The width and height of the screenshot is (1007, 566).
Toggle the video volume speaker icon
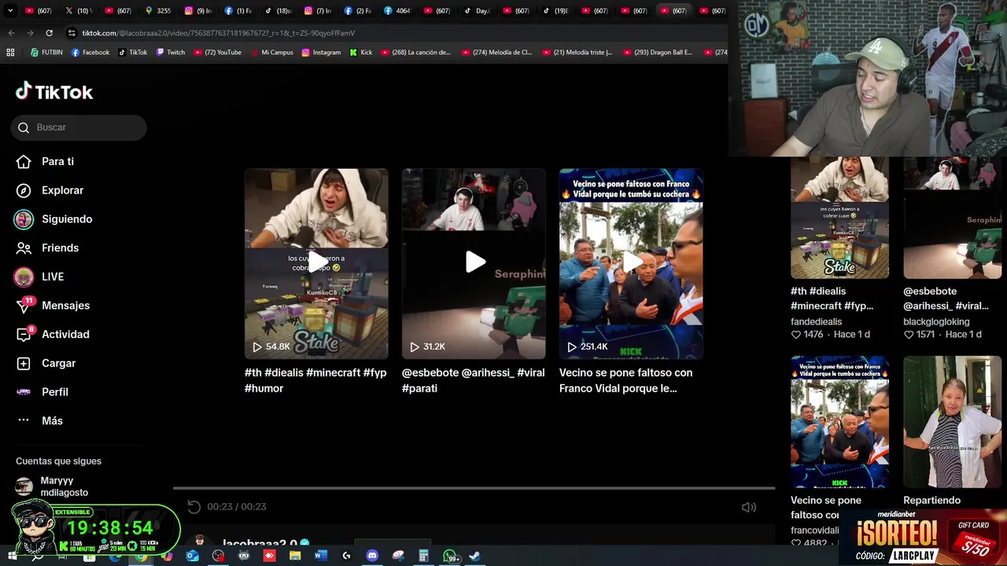(x=749, y=507)
